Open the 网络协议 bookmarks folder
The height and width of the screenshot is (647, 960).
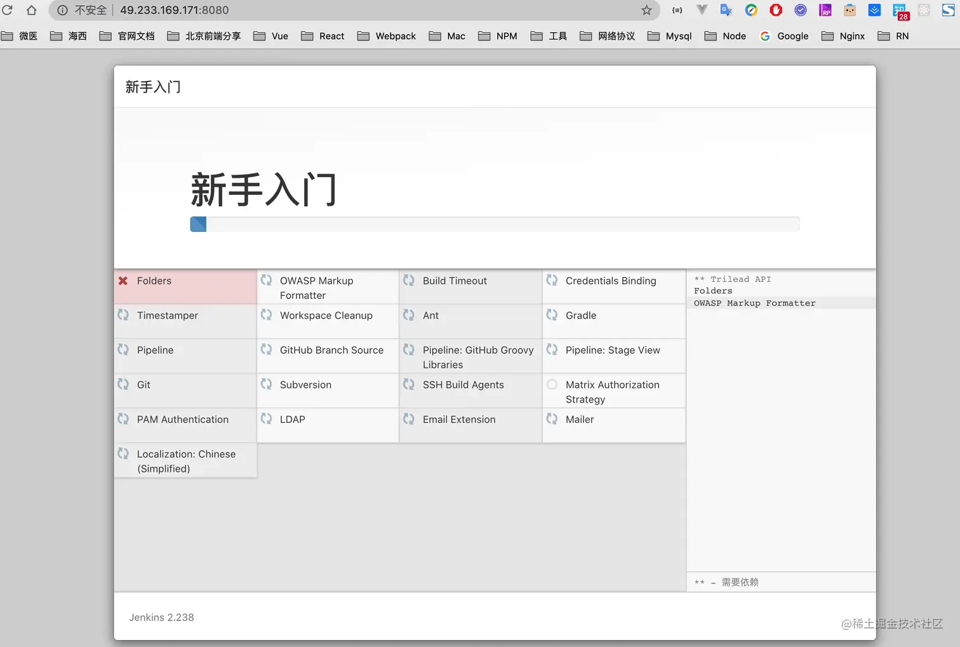(x=608, y=36)
